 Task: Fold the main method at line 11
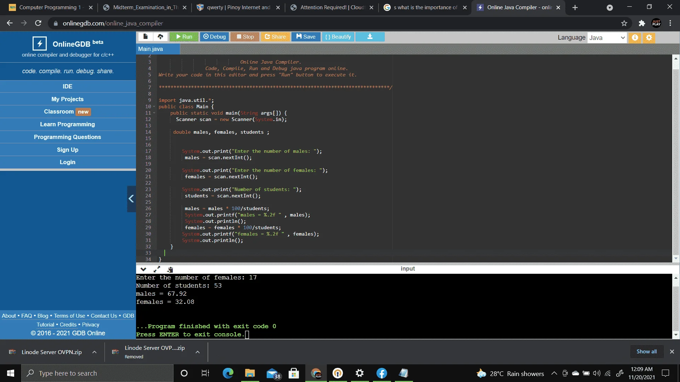click(154, 113)
